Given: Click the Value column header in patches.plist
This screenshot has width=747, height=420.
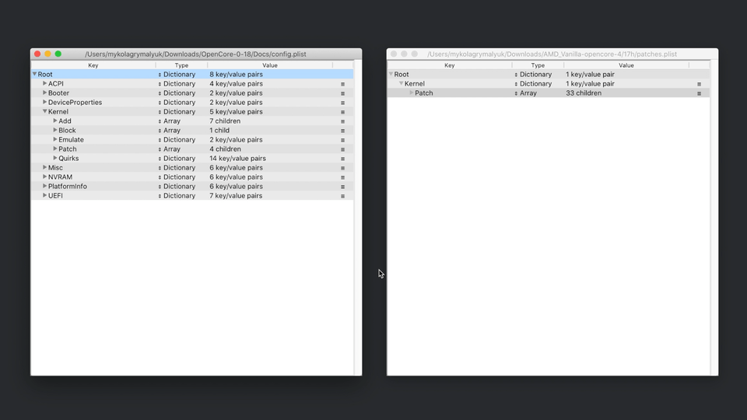Looking at the screenshot, I should tap(626, 65).
